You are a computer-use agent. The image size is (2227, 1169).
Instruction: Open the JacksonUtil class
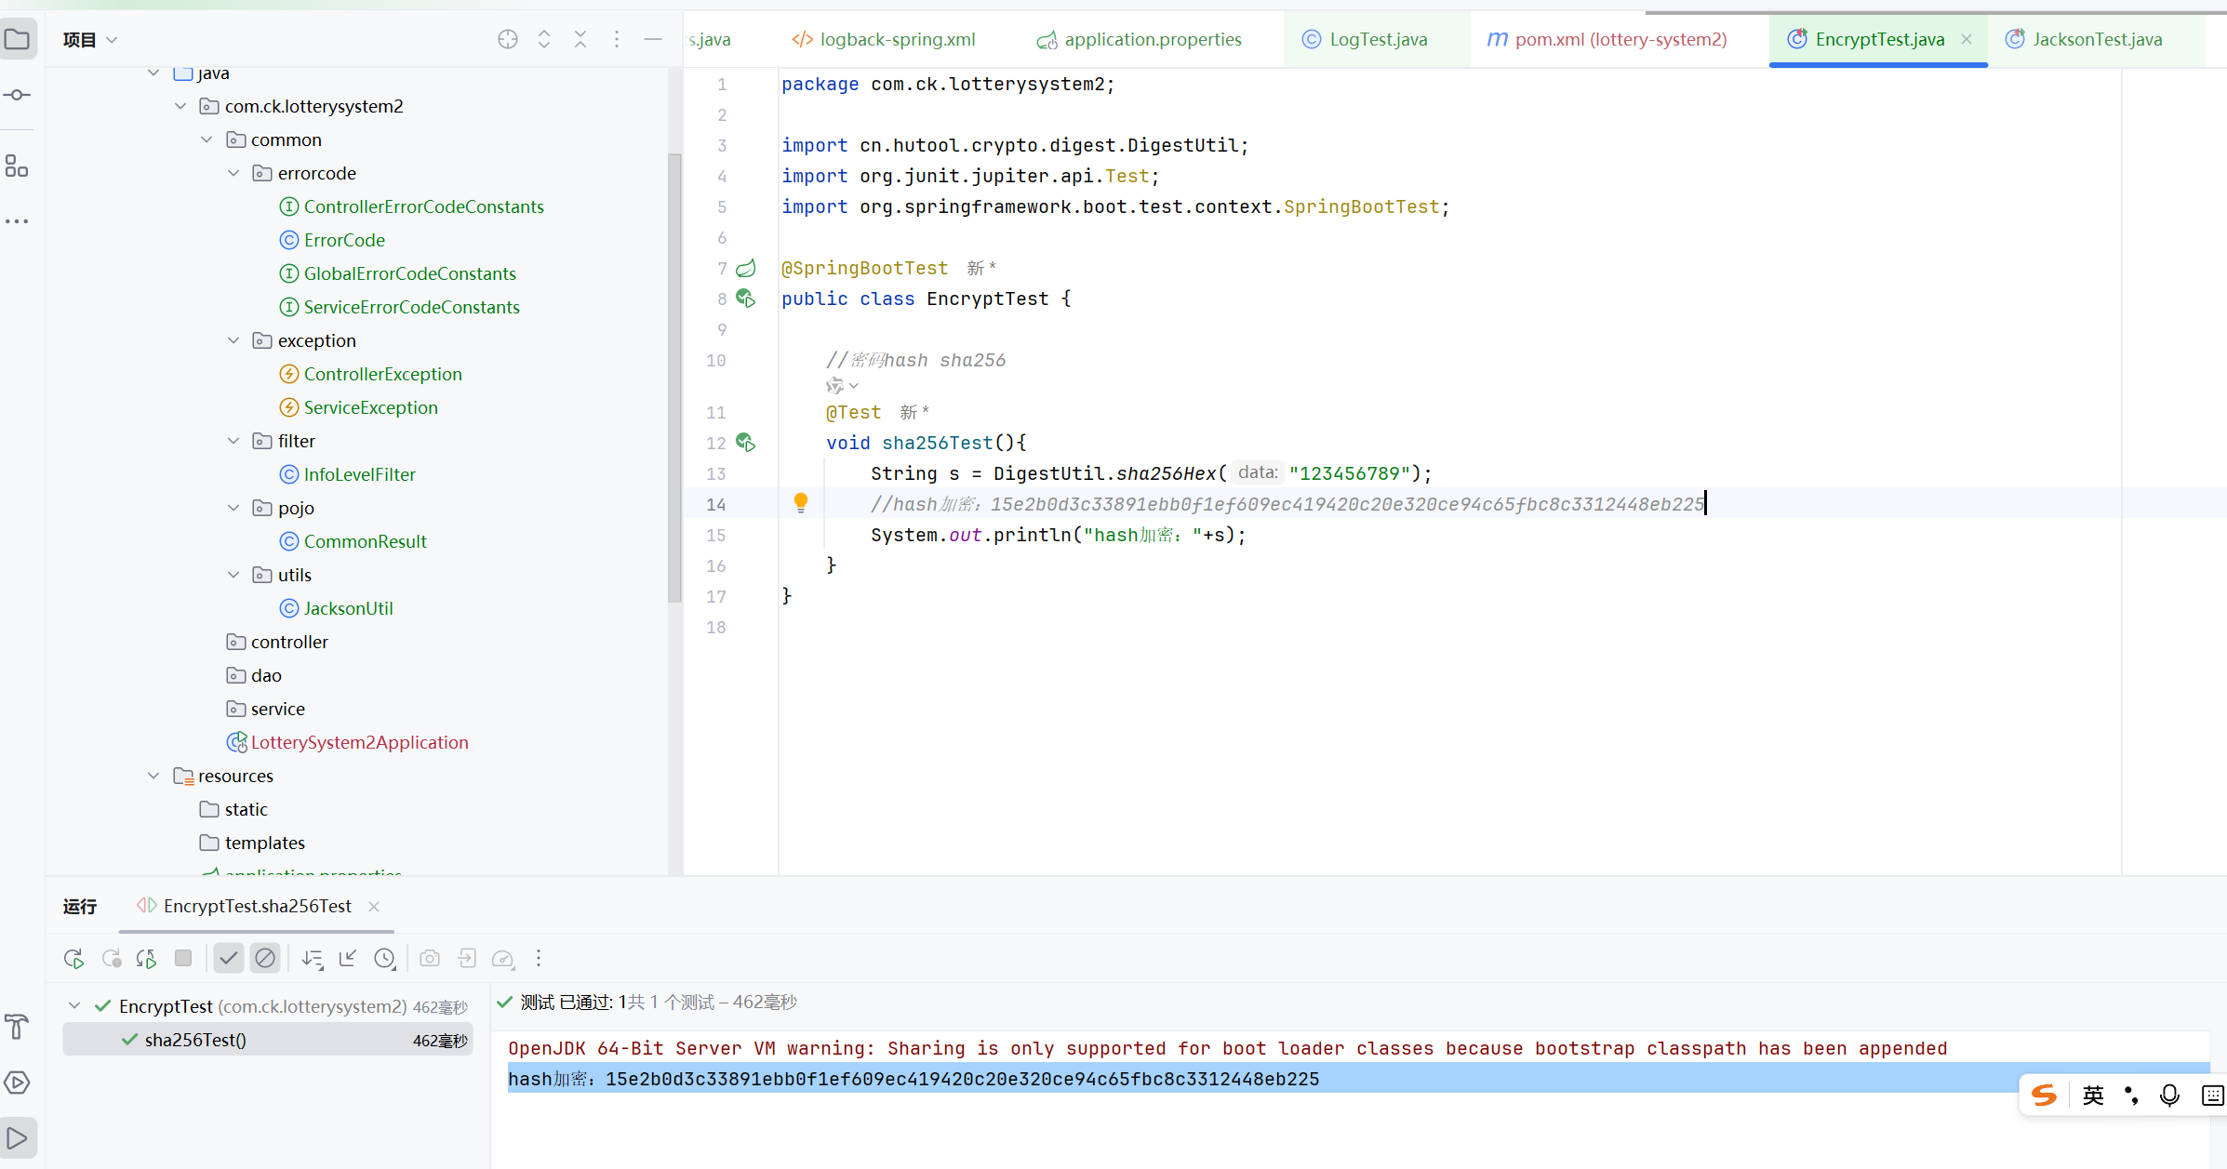pyautogui.click(x=348, y=608)
